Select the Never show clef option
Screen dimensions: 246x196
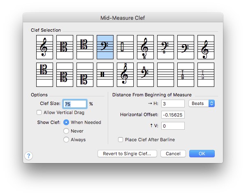pyautogui.click(x=66, y=131)
